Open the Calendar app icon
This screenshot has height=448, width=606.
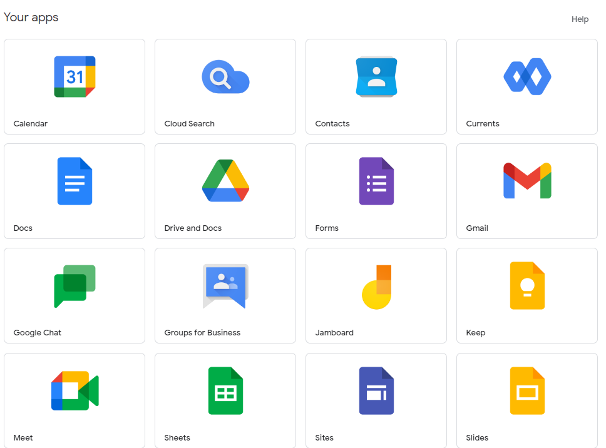74,76
